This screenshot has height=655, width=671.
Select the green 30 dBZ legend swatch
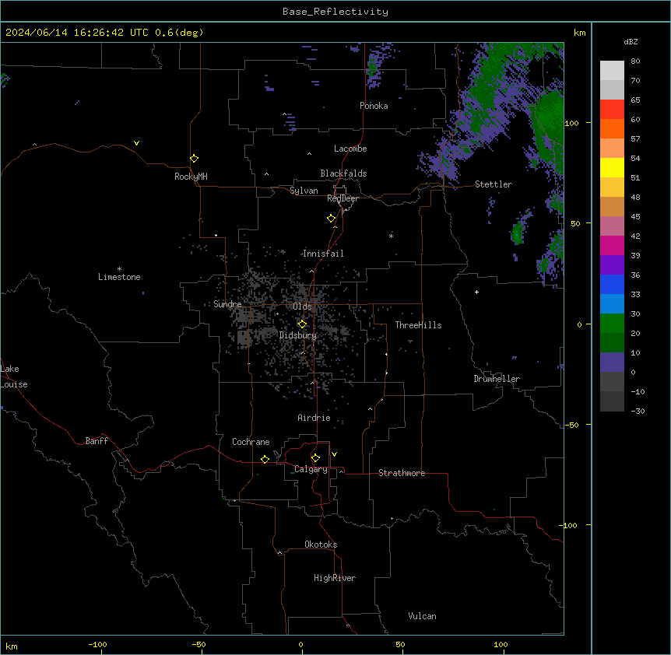click(612, 324)
